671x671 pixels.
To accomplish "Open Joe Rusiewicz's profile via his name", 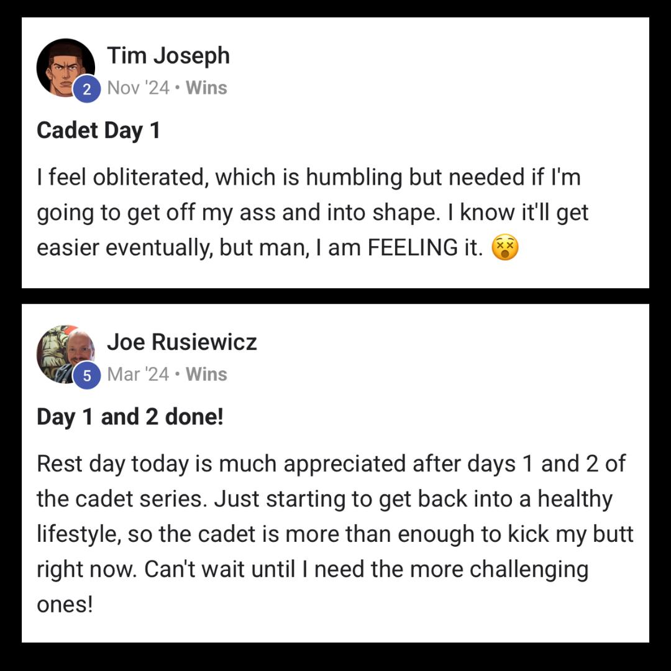I will pyautogui.click(x=182, y=342).
